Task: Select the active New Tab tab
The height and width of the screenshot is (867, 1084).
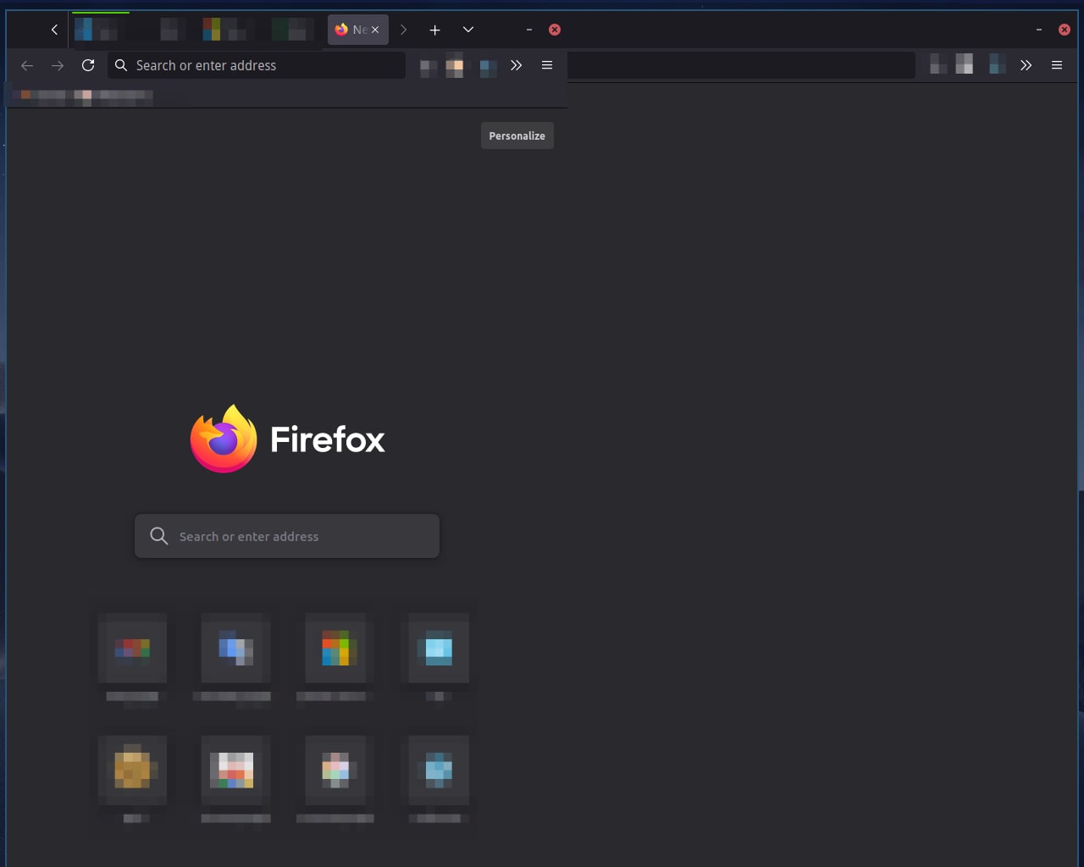Action: [358, 30]
